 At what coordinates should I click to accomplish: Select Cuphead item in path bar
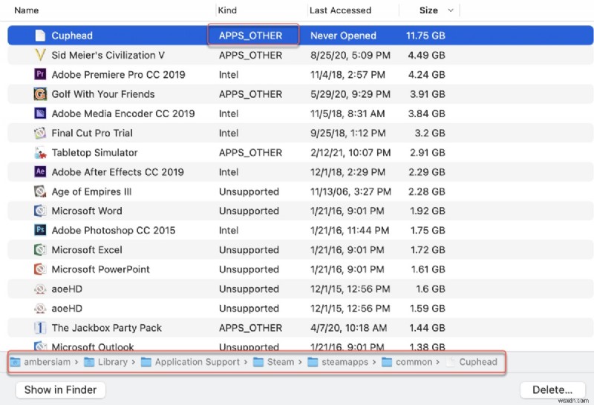(x=471, y=362)
